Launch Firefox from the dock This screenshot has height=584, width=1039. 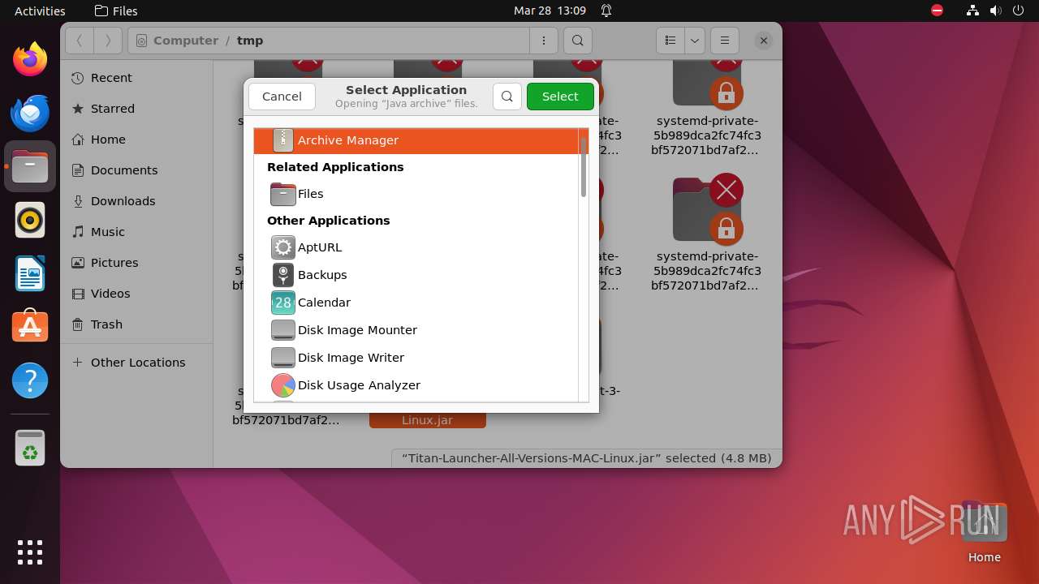pos(30,59)
